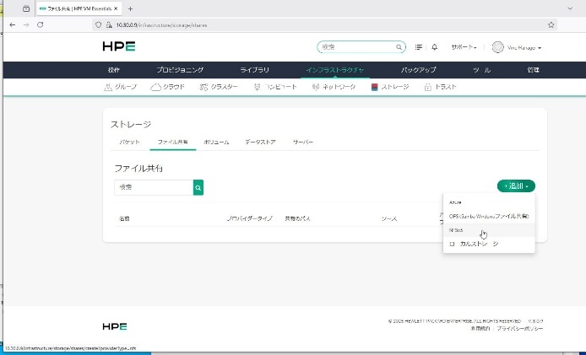586x355 pixels.
Task: Switch to the データストア (Datastores) tab
Action: click(260, 142)
